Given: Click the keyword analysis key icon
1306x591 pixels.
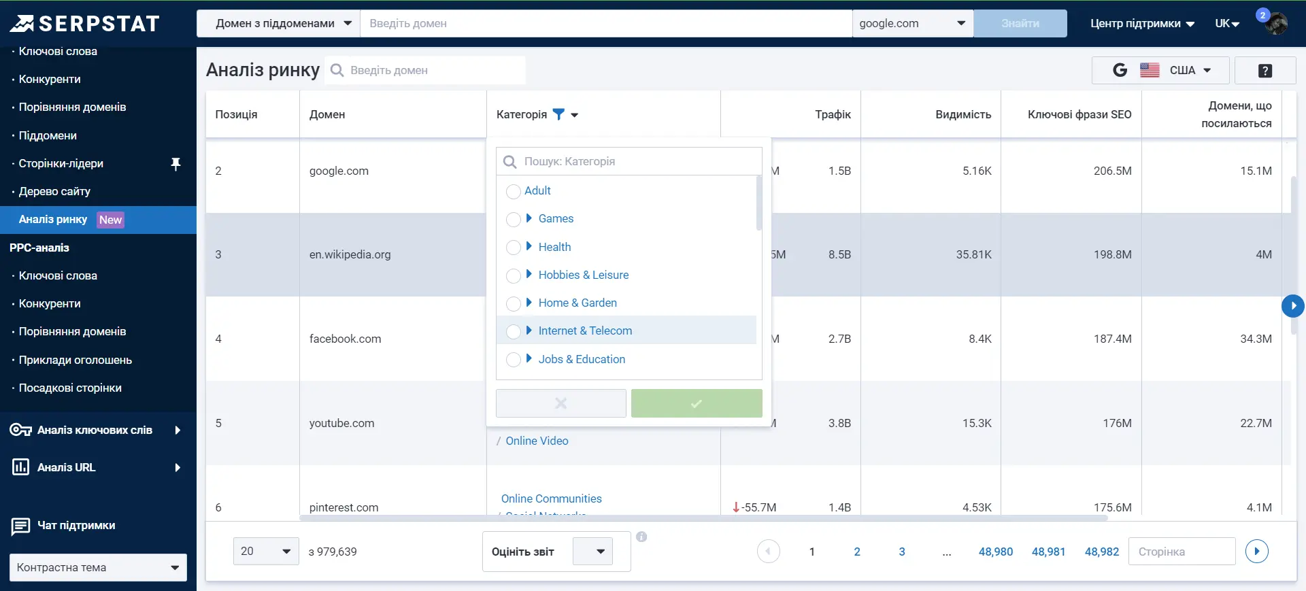Looking at the screenshot, I should tap(20, 430).
